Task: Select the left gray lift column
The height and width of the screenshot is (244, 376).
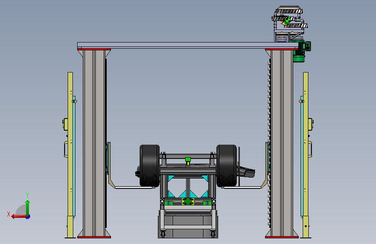Action: [94, 143]
